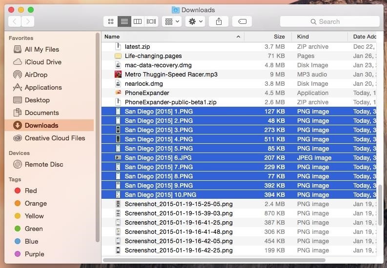The width and height of the screenshot is (387, 268).
Task: Click the nearlock.dmg disk image icon
Action: click(118, 84)
